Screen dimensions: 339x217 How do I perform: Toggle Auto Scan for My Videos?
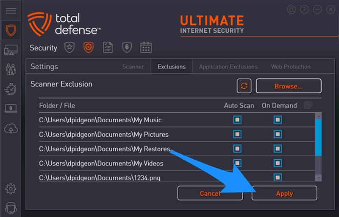[x=237, y=163]
